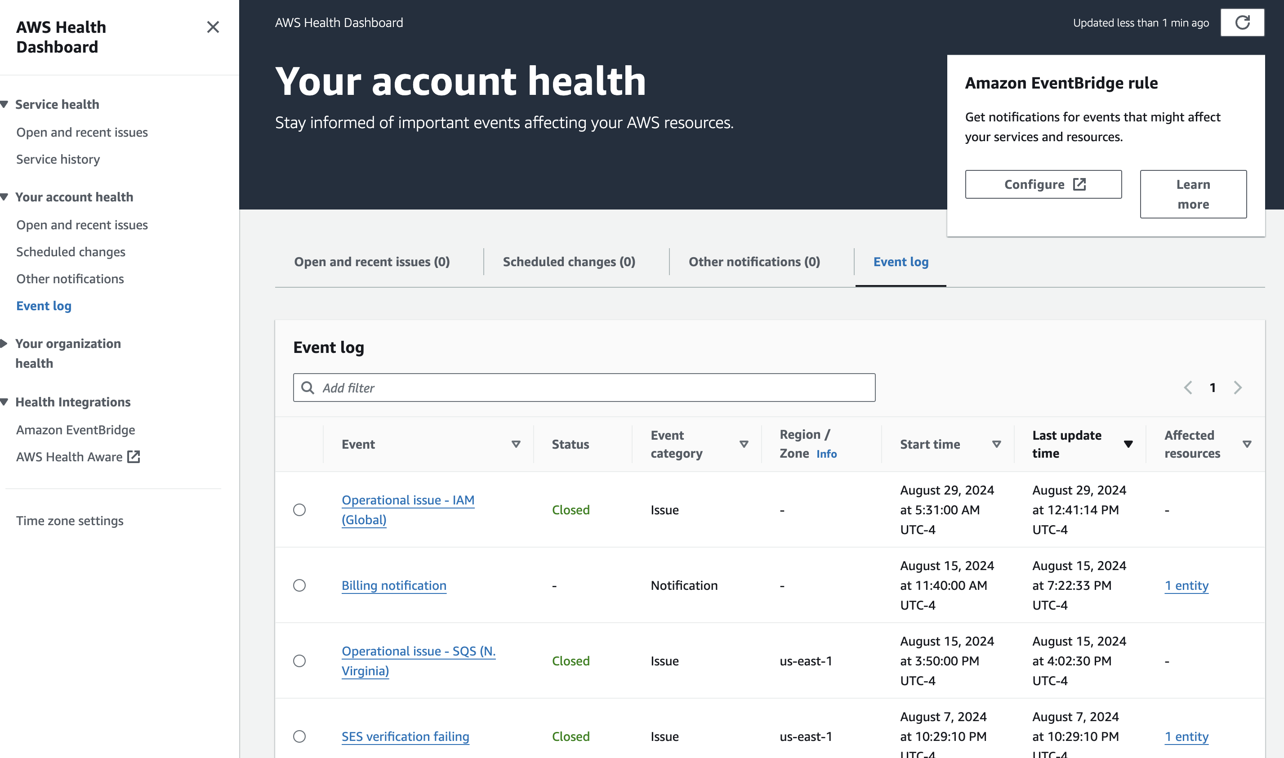Expand Your organization health section
The image size is (1284, 758).
coord(4,344)
